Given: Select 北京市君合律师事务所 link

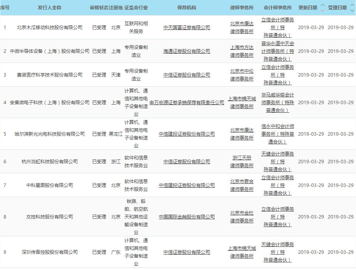Looking at the screenshot, I should pos(242,185).
